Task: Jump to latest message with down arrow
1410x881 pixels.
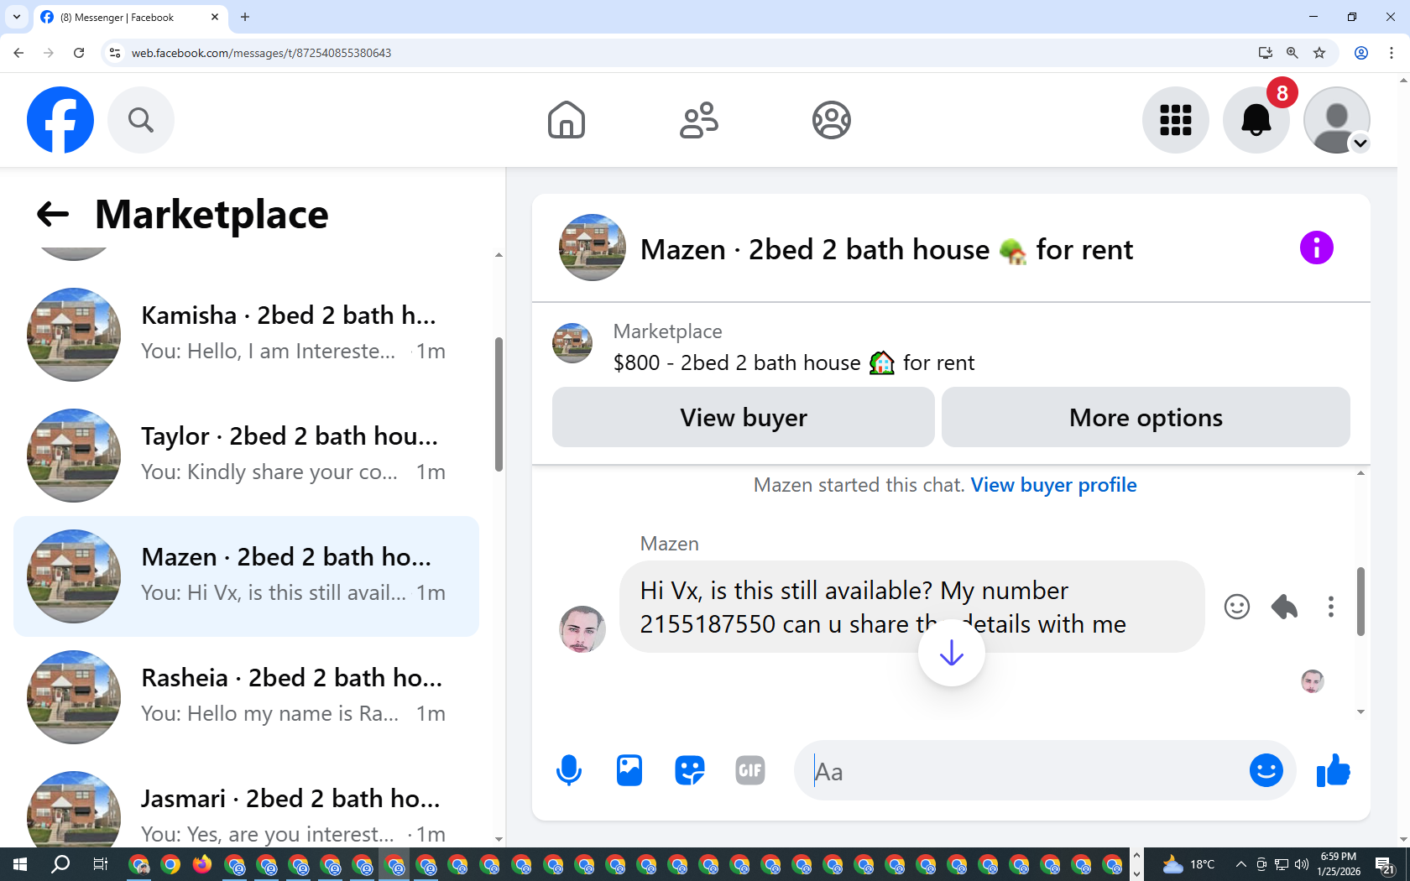Action: (x=952, y=653)
